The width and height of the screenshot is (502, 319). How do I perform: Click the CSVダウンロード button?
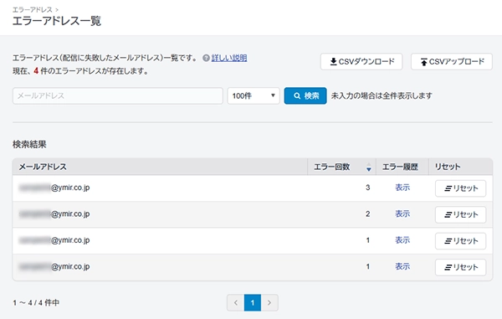coord(361,61)
